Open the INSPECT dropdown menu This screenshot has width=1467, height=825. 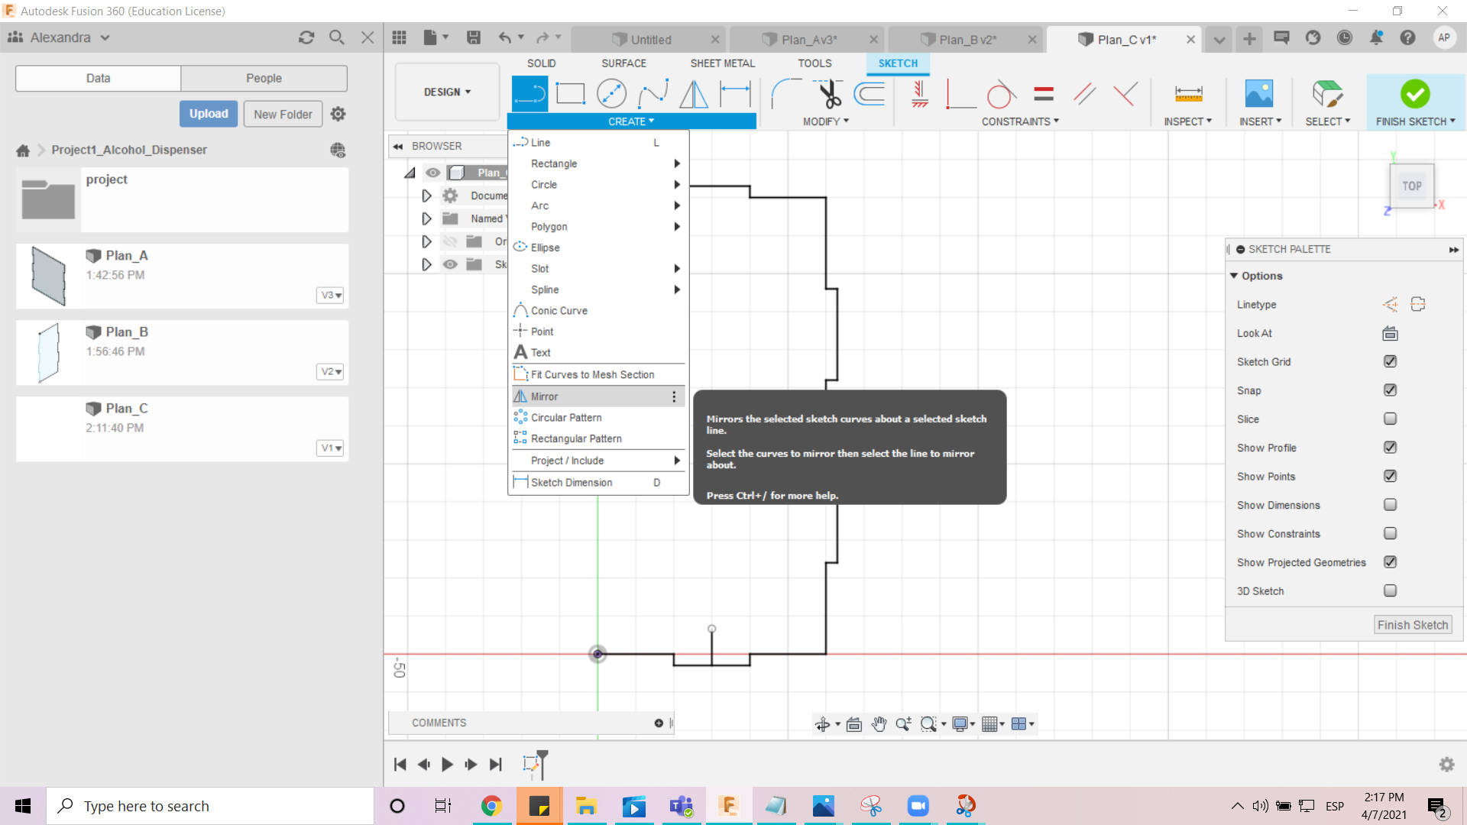coord(1187,121)
